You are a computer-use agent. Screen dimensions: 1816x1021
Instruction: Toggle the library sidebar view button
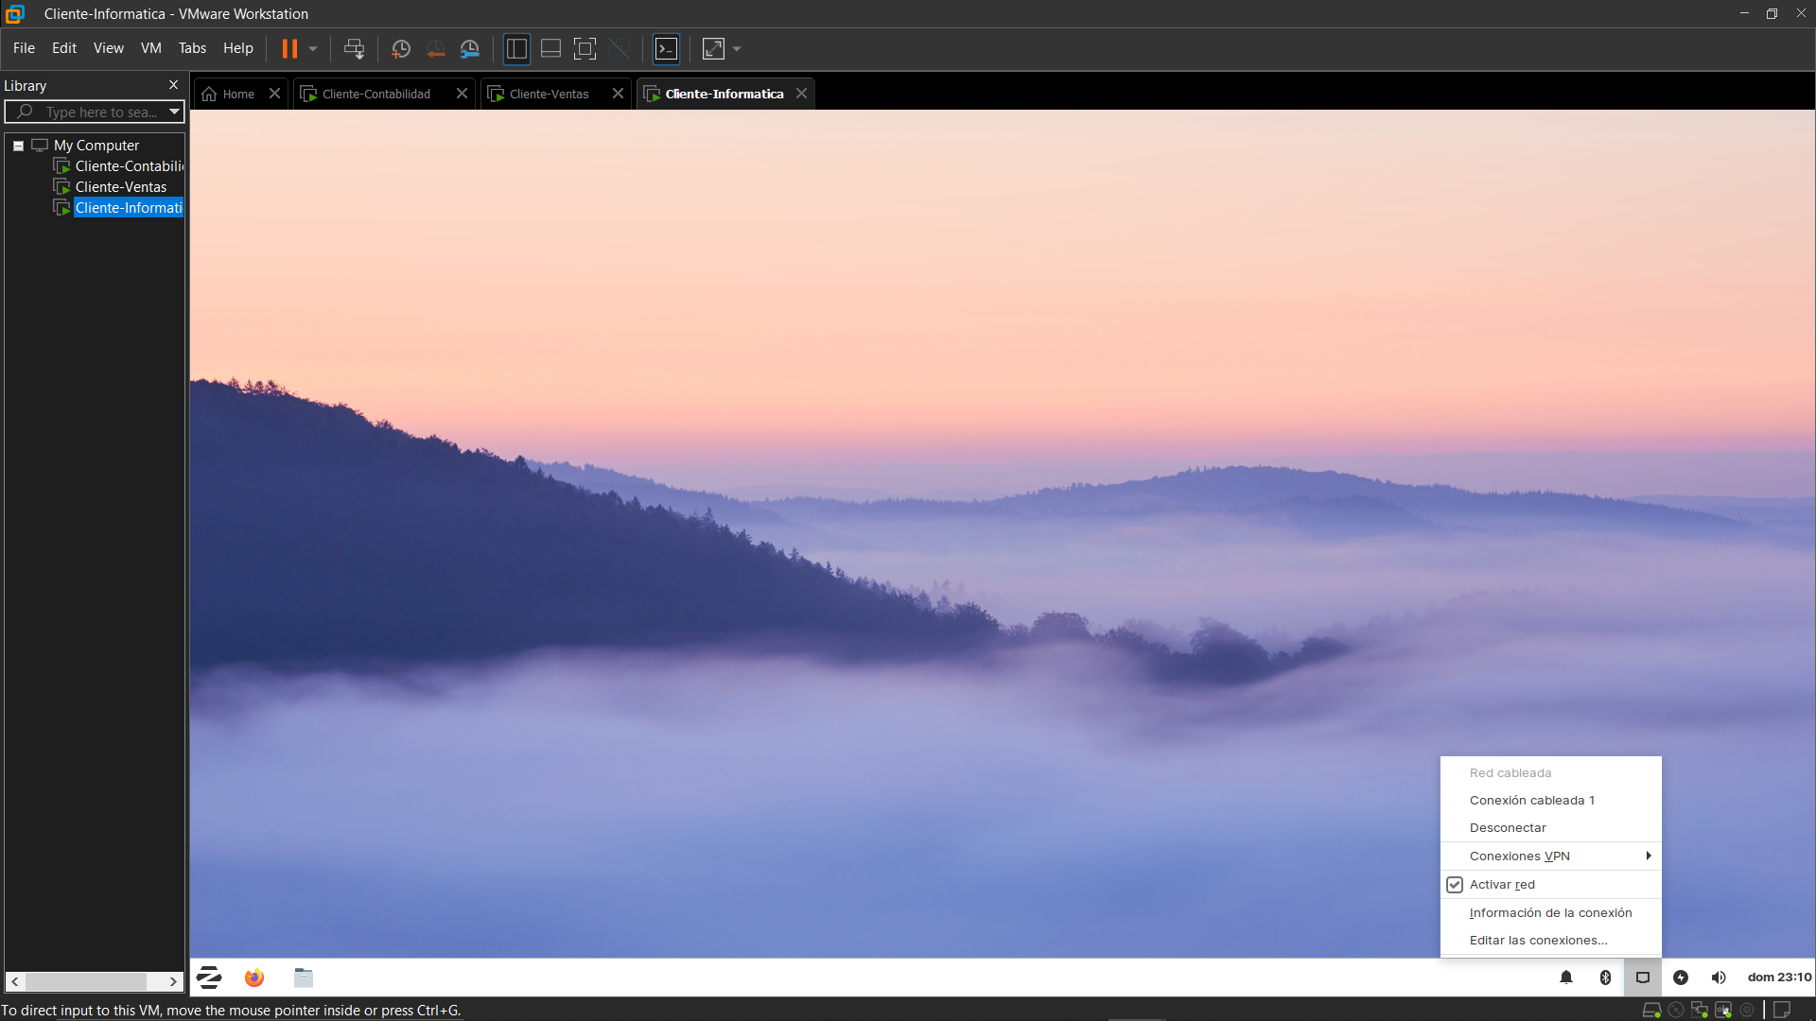pyautogui.click(x=516, y=49)
